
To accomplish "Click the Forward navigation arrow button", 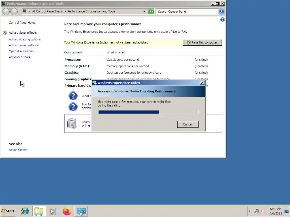I will pyautogui.click(x=14, y=12).
